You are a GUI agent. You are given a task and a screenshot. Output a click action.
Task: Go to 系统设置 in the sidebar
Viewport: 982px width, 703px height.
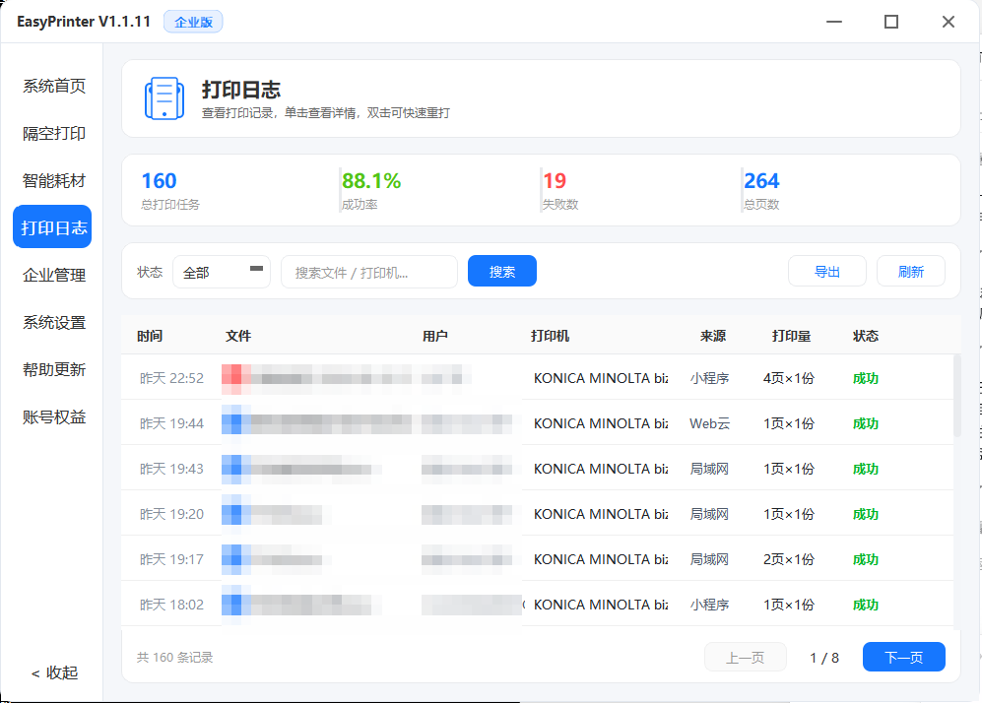[54, 322]
